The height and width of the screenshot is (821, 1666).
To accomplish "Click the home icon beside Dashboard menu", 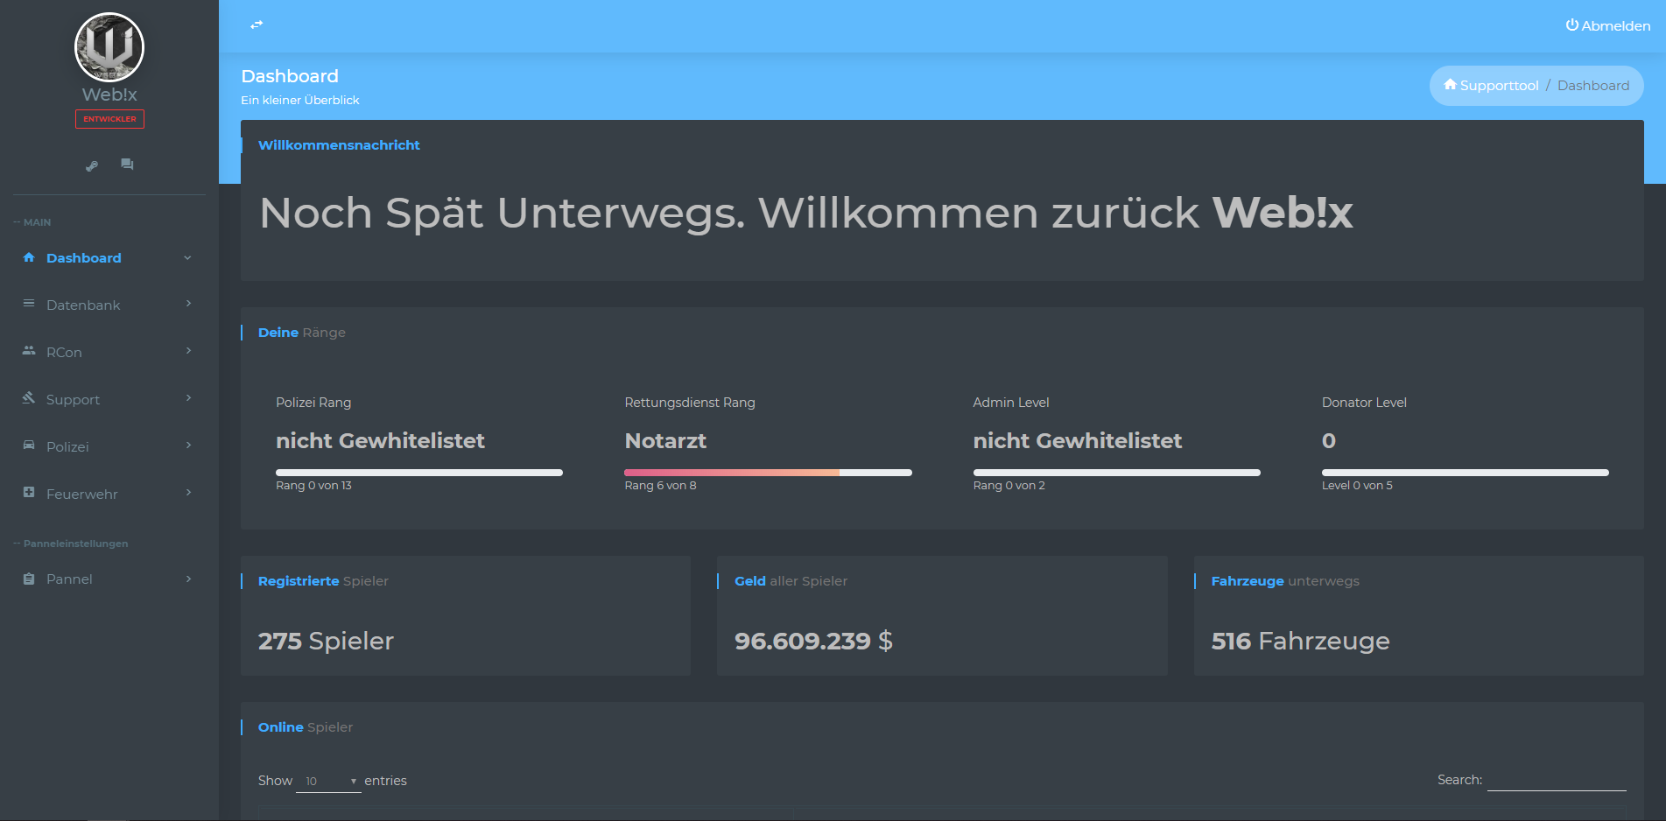I will tap(29, 257).
